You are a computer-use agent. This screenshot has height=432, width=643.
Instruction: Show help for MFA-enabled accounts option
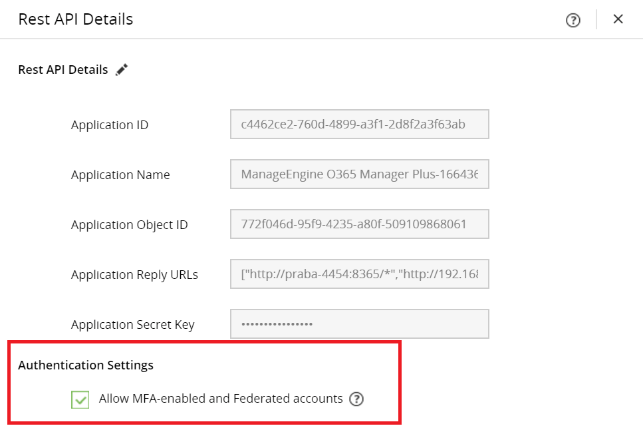356,399
